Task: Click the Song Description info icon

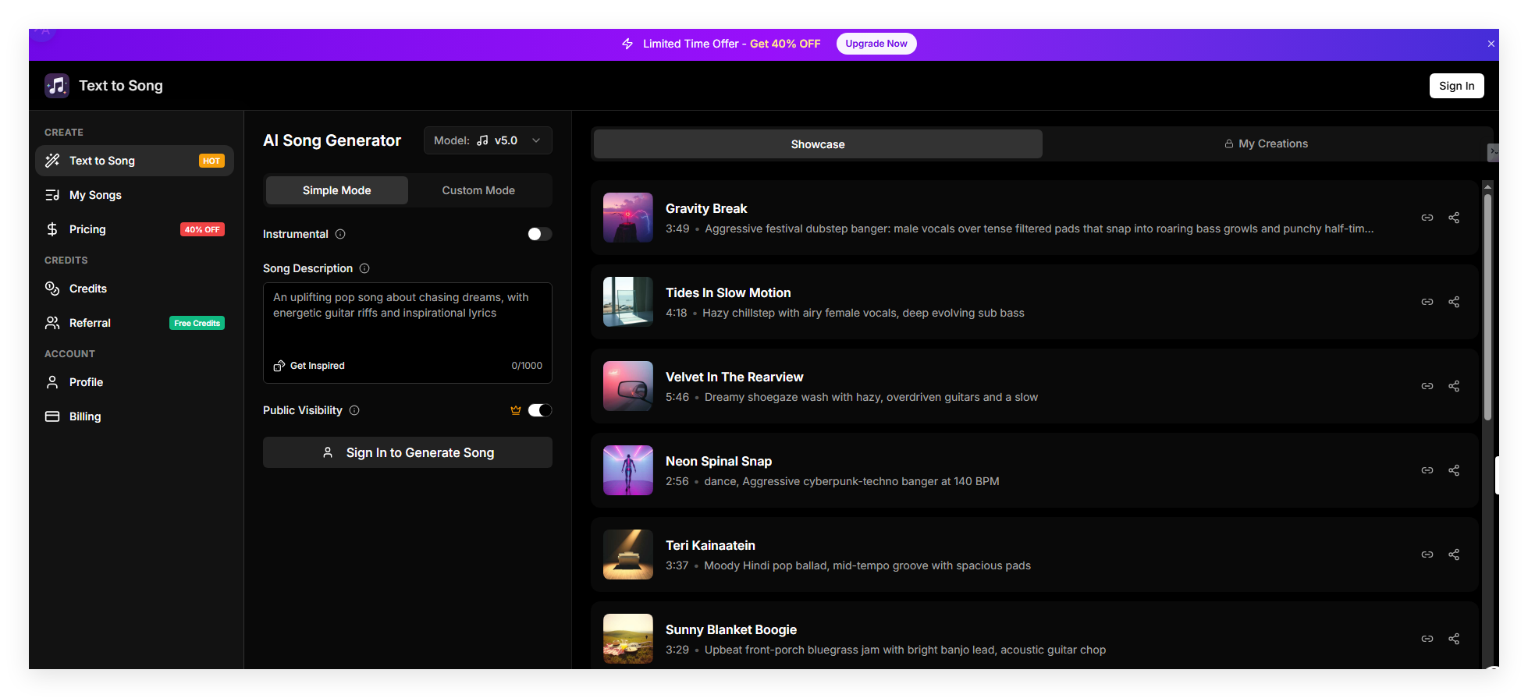Action: pyautogui.click(x=364, y=268)
